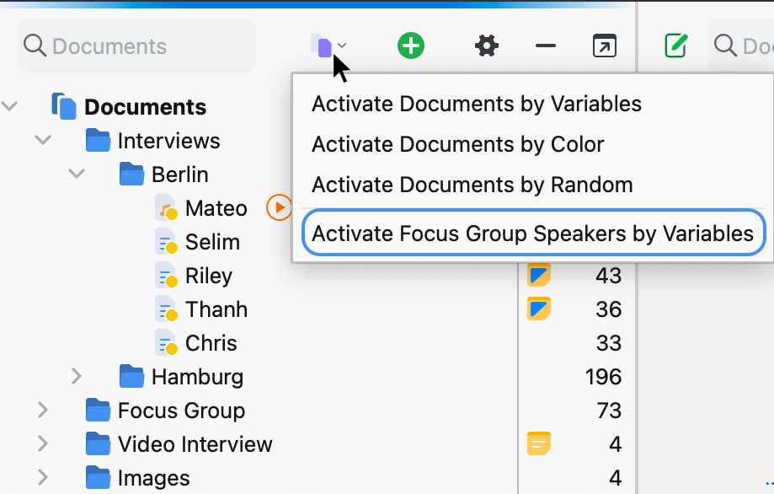774x494 pixels.
Task: Click the Selim document icon
Action: click(167, 242)
